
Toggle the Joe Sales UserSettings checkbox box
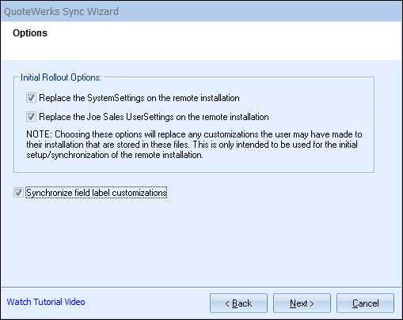[x=31, y=116]
